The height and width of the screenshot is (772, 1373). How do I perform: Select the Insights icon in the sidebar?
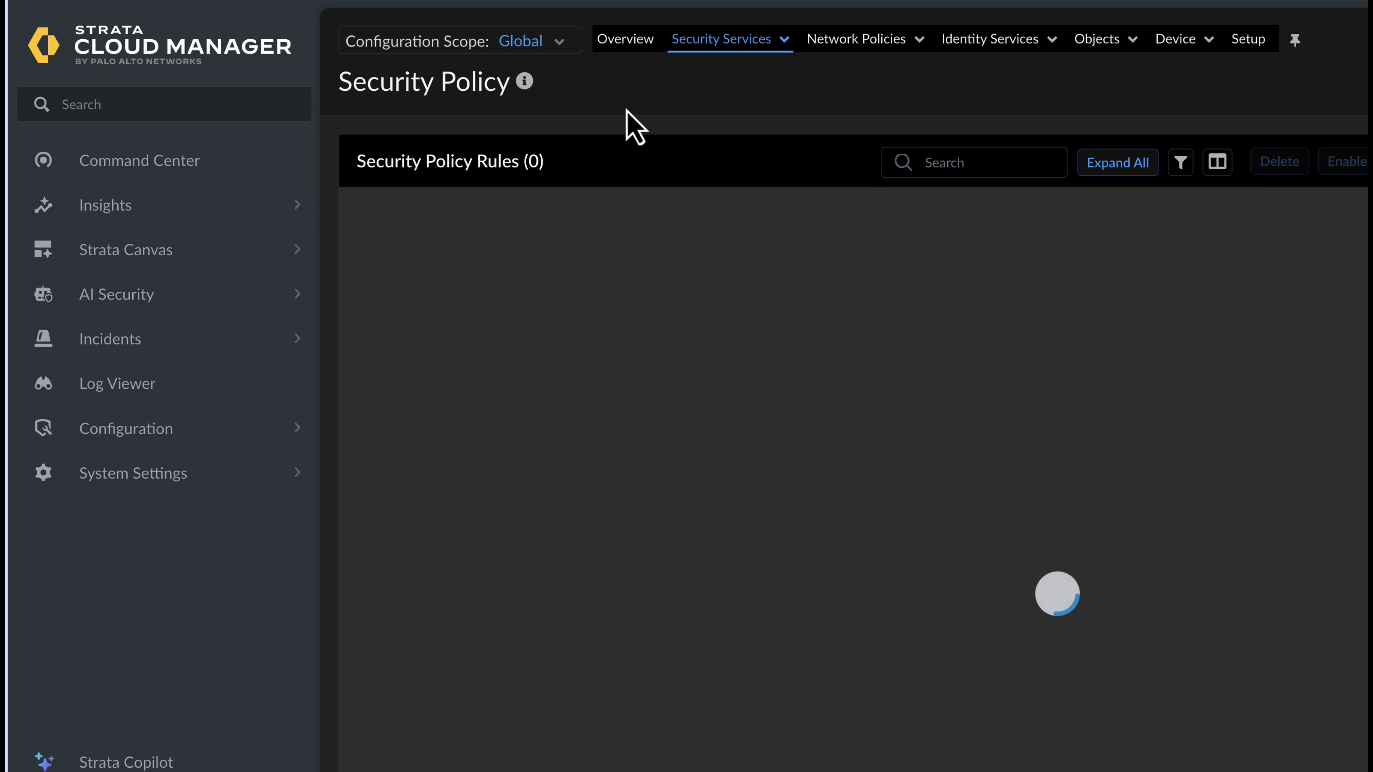point(43,205)
